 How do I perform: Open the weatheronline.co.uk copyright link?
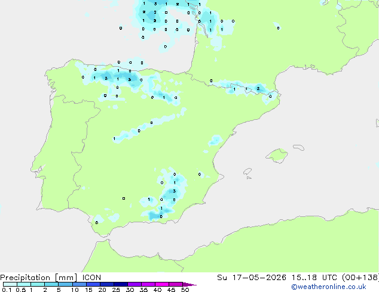(x=329, y=287)
